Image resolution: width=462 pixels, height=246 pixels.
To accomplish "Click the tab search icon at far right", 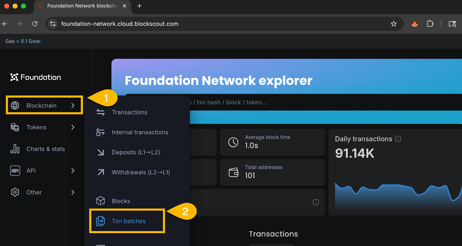I will 452,24.
